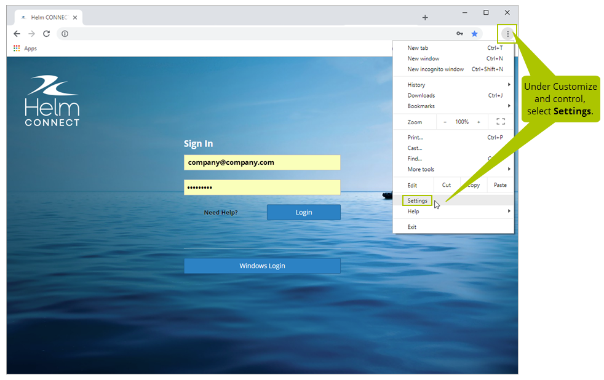Click the password key icon in address bar
Viewport: 604px width, 380px height.
pyautogui.click(x=461, y=34)
